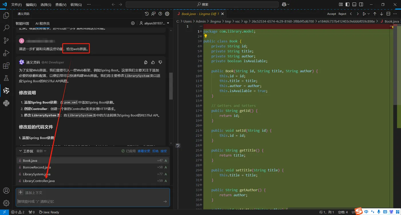Image resolution: width=401 pixels, height=215 pixels.
Task: Switch to AI 程序员 tab
Action: 42,23
